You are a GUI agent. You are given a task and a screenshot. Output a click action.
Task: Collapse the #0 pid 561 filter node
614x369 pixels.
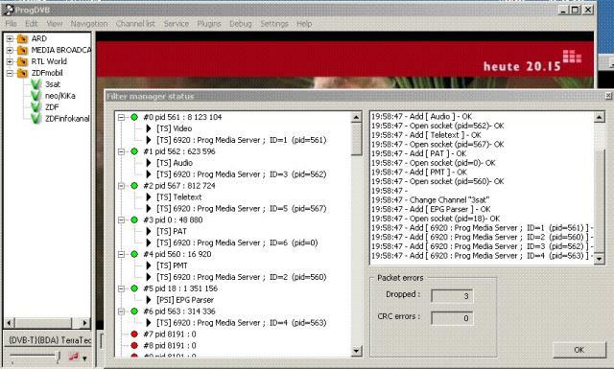tap(122, 117)
